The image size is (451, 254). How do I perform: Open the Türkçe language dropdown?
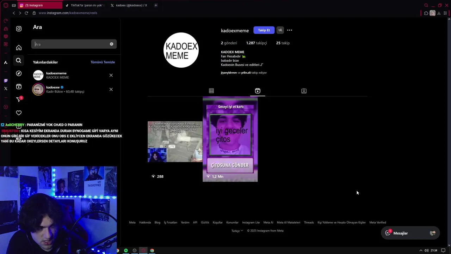coord(237,231)
